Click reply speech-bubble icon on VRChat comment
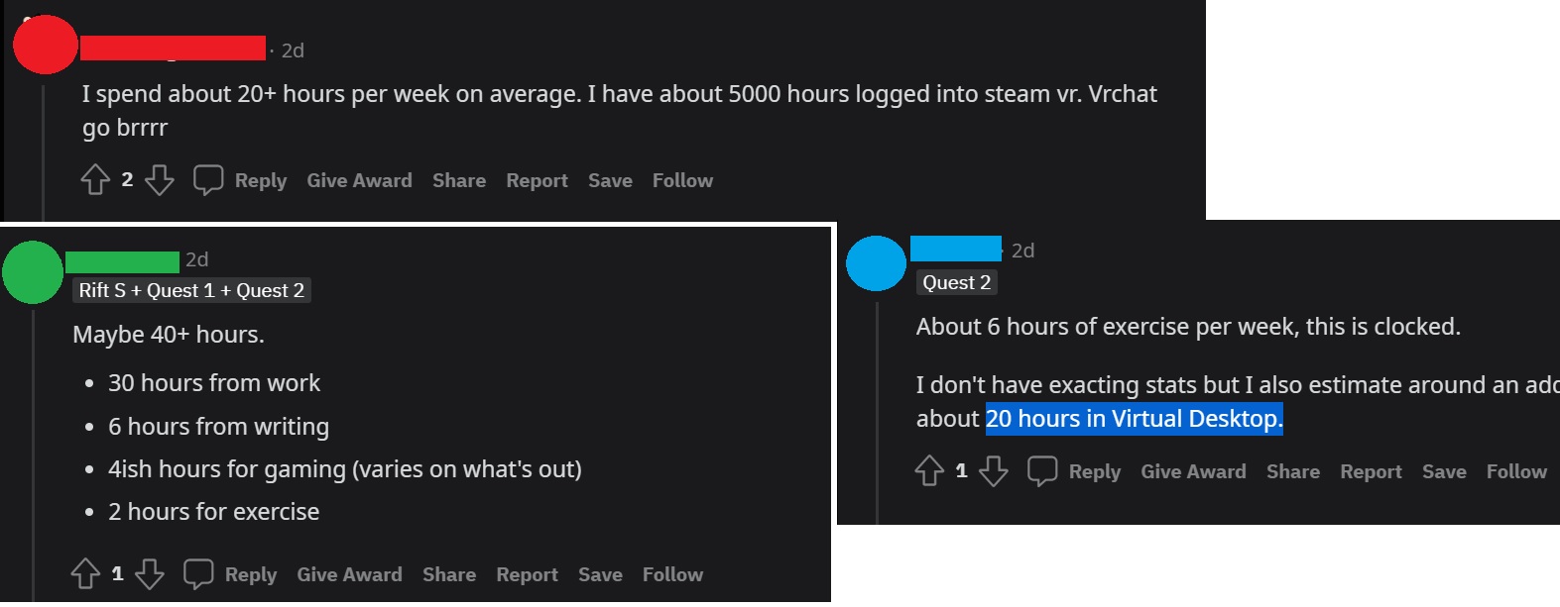Viewport: 1560px width, 607px height. 207,180
